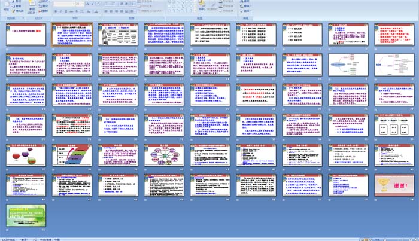Screen dimensions: 419x241
Task: Expand the Replace dropdown arrow
Action: tap(251, 6)
